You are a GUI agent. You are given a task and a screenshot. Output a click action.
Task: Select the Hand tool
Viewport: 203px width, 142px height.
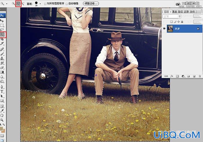coord(2,115)
